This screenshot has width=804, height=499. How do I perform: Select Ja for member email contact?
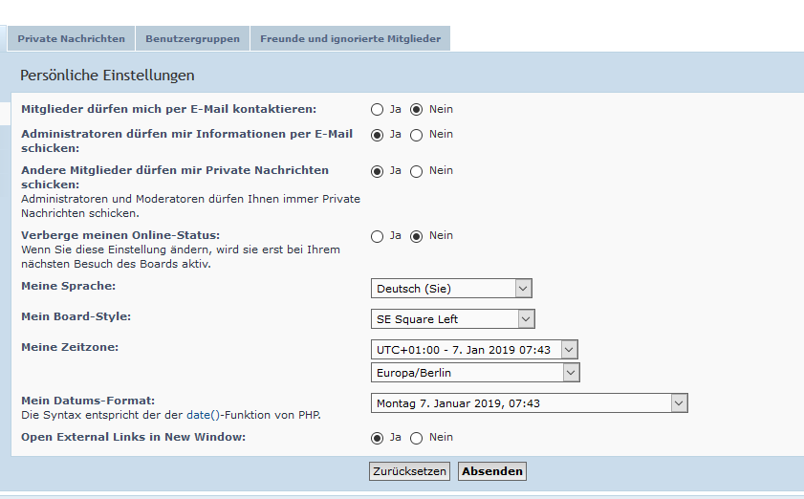pyautogui.click(x=378, y=109)
